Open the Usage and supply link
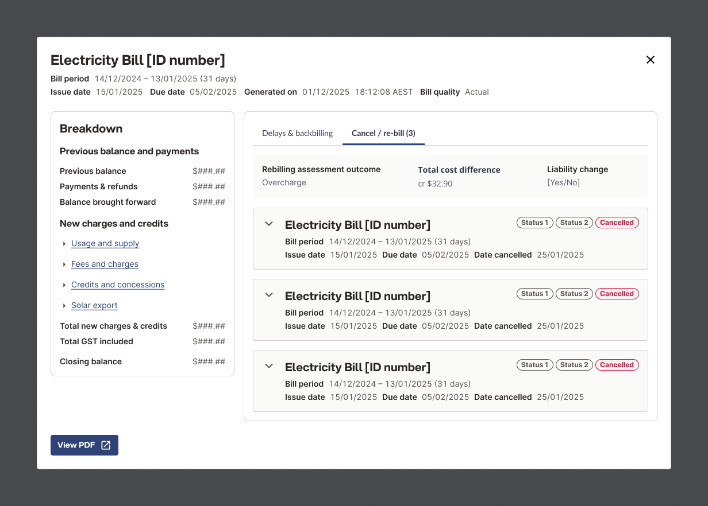 coord(105,243)
